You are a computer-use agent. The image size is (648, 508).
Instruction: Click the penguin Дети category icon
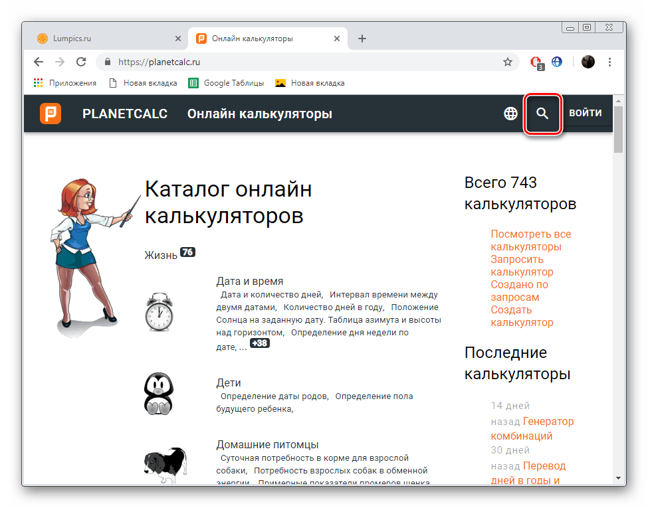159,393
